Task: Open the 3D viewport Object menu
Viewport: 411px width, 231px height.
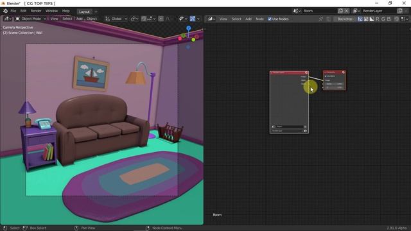Action: point(92,19)
